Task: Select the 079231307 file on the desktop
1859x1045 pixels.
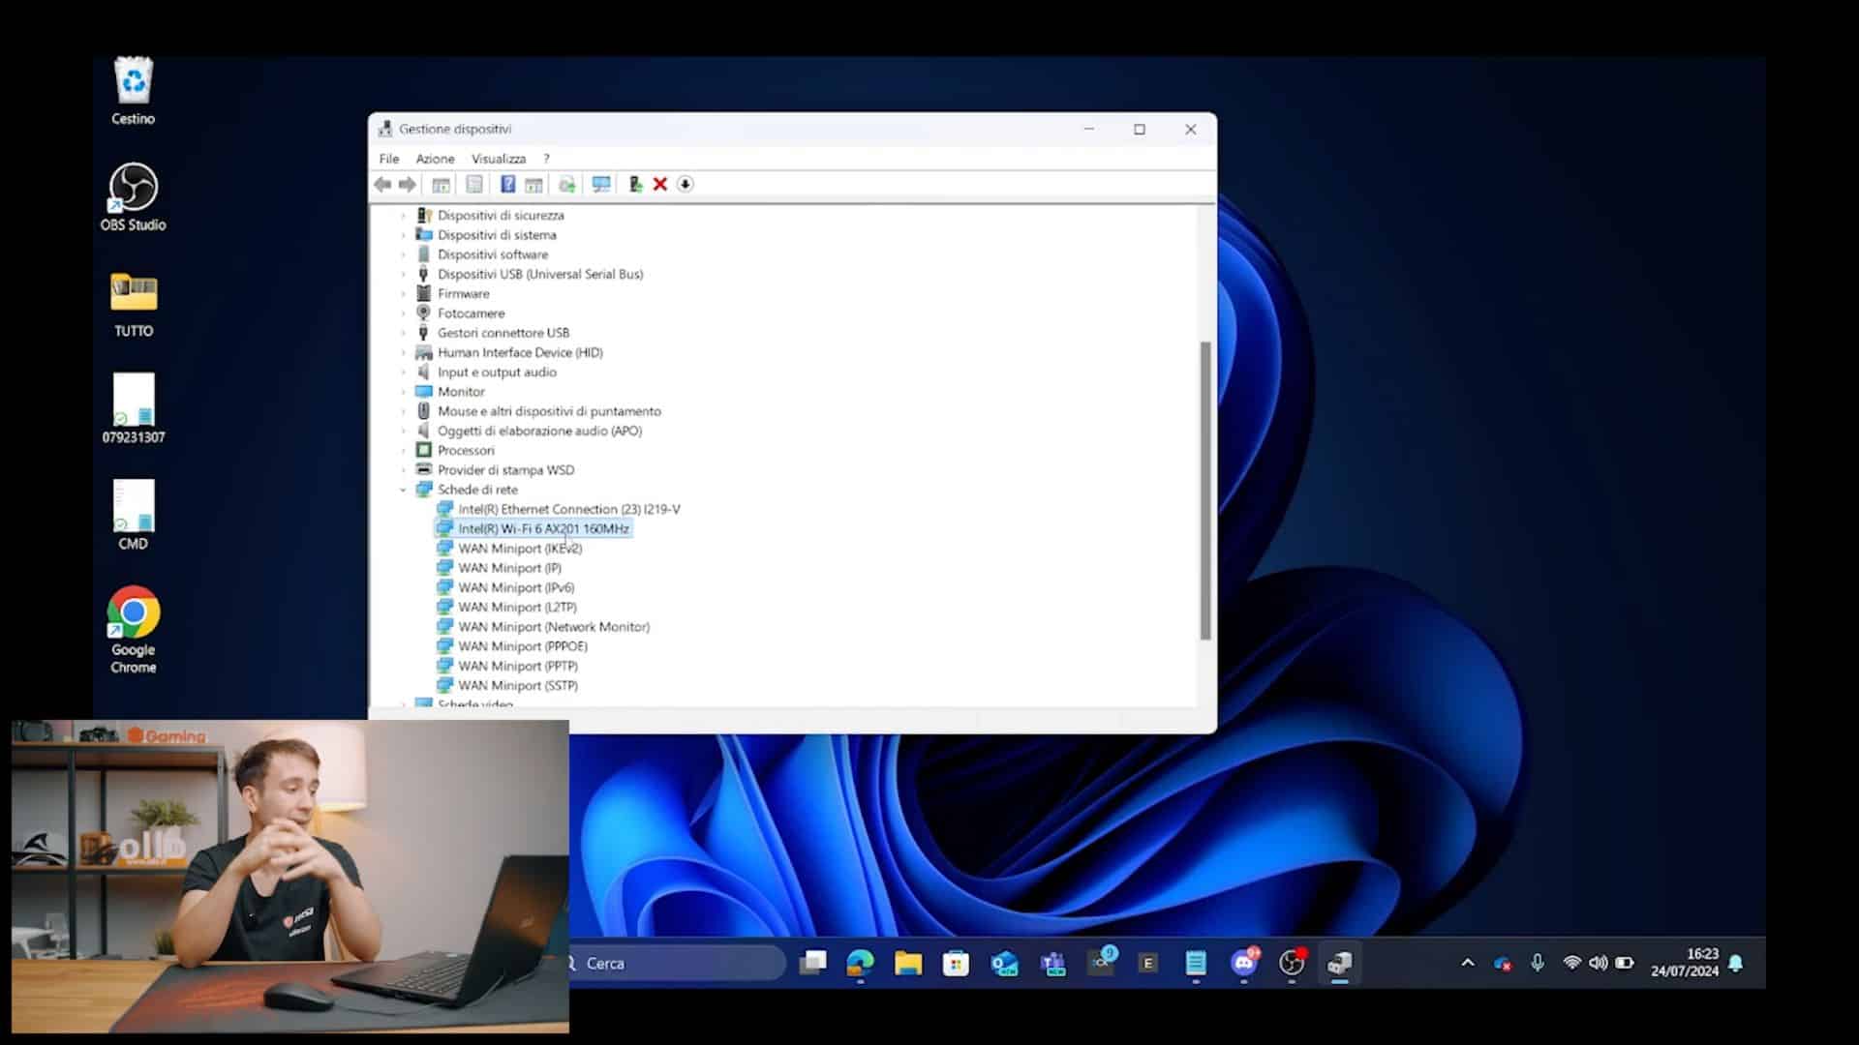Action: [x=133, y=409]
